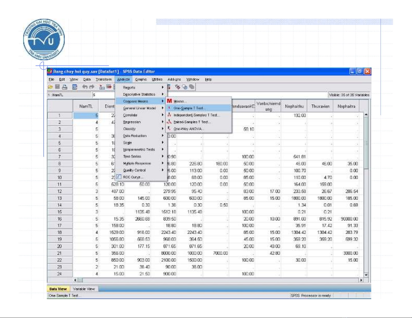Click the Dialog Recall toolbar icon
The image size is (412, 318).
(x=75, y=87)
